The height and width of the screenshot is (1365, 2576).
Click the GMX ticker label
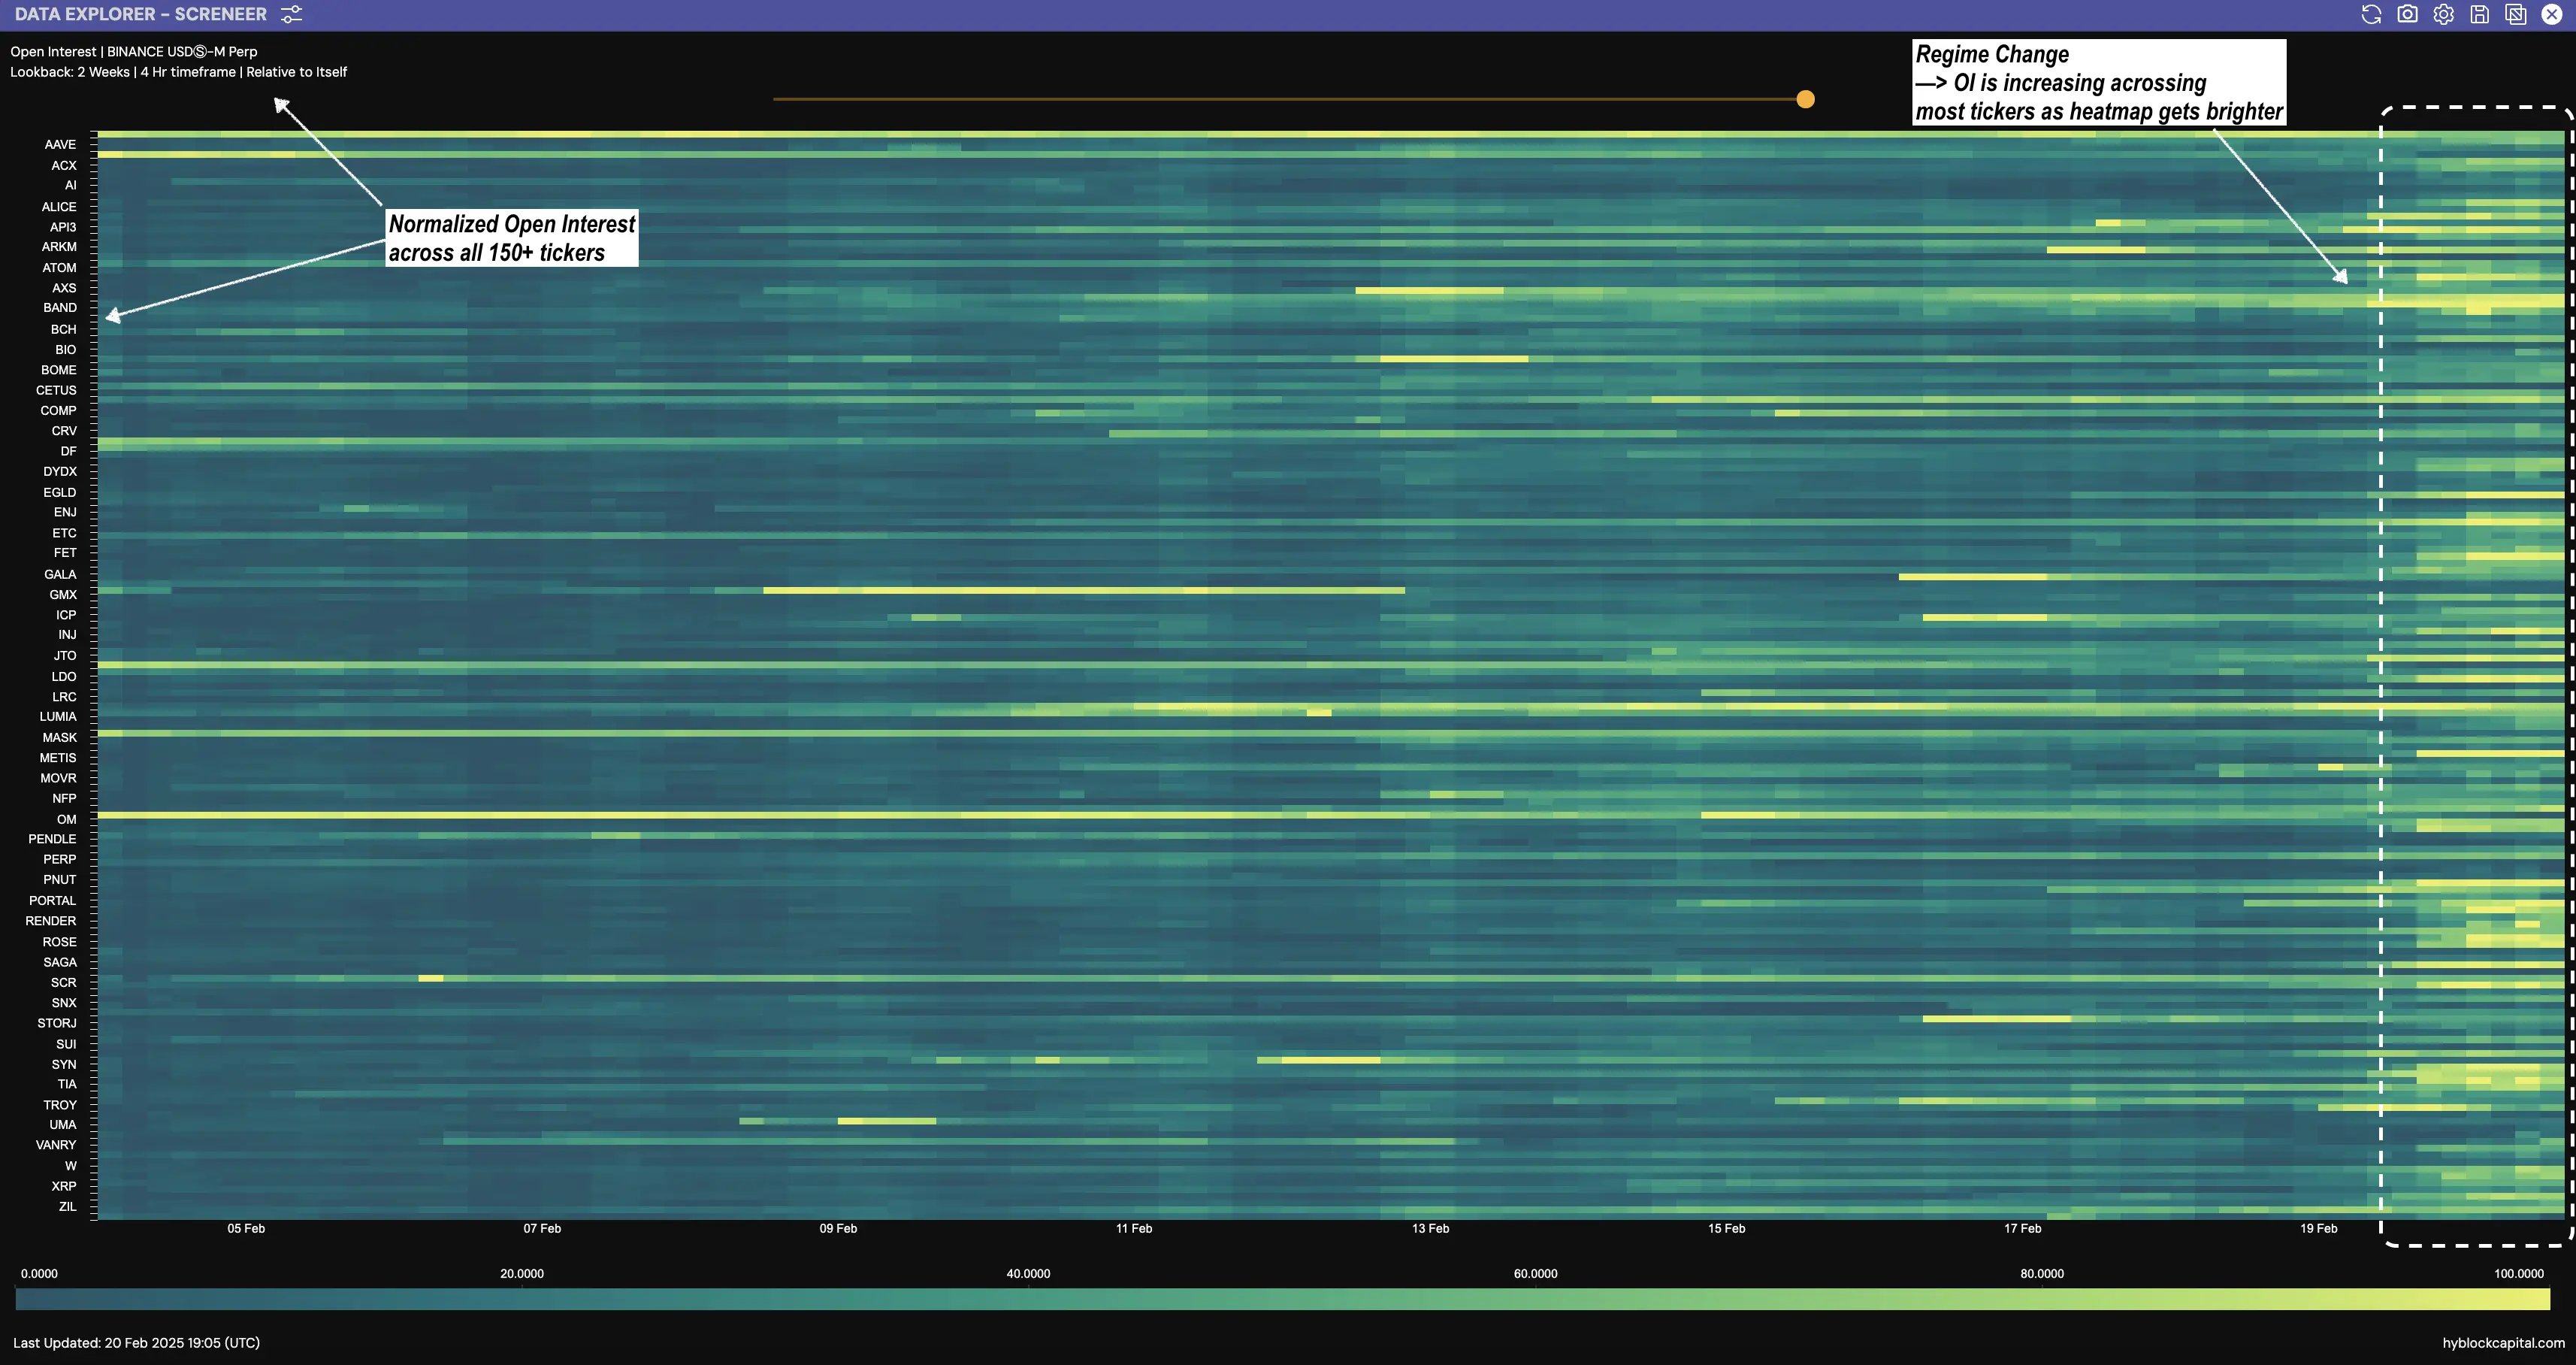coord(63,594)
